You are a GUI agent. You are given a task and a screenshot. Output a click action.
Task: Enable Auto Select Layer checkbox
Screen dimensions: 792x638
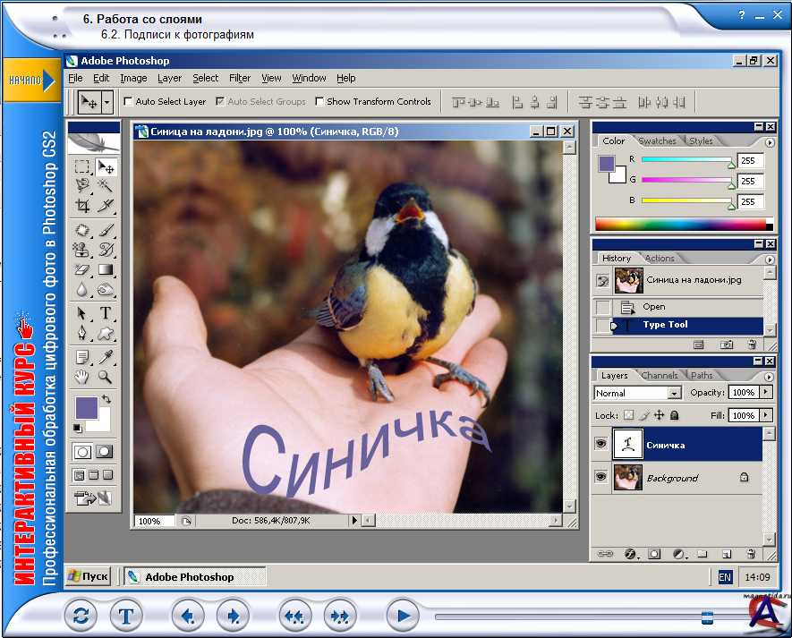pyautogui.click(x=128, y=102)
